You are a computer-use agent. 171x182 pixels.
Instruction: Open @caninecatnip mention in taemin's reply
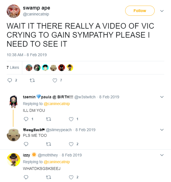(57, 104)
